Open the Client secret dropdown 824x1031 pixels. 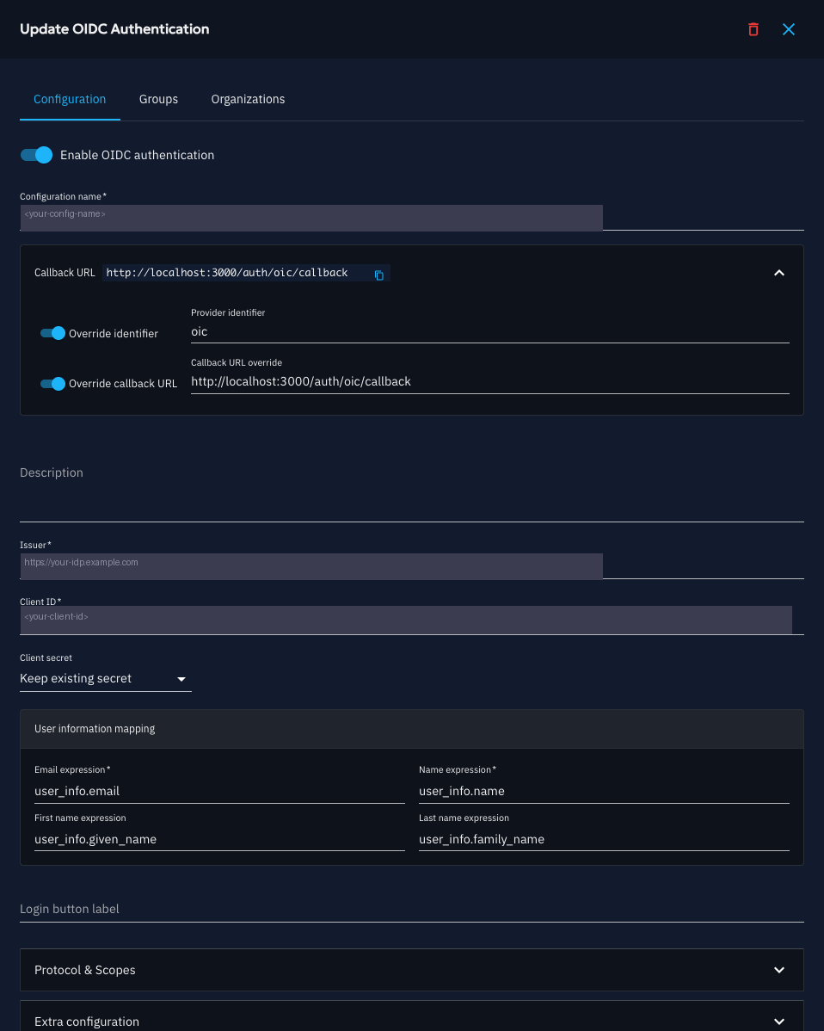tap(105, 678)
